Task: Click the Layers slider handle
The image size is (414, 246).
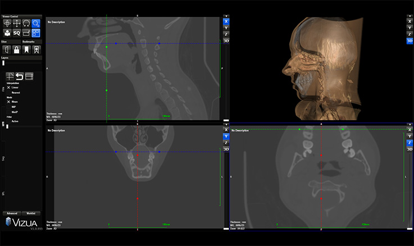Action: pyautogui.click(x=3, y=62)
